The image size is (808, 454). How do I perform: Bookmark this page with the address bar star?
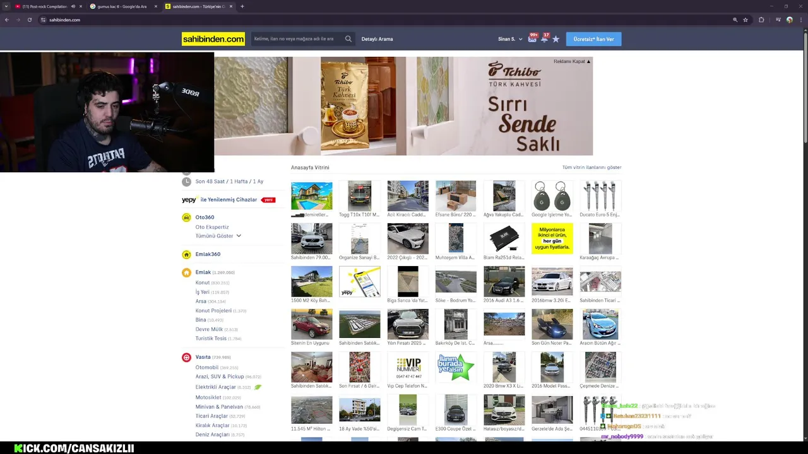point(746,20)
